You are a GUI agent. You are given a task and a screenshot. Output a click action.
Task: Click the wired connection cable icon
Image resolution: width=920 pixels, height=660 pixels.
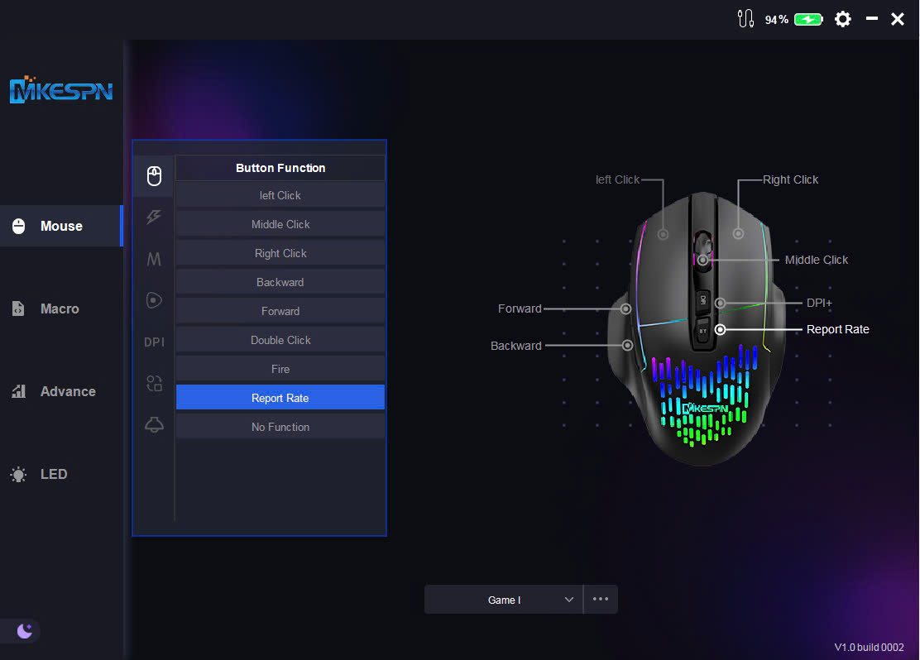point(745,19)
